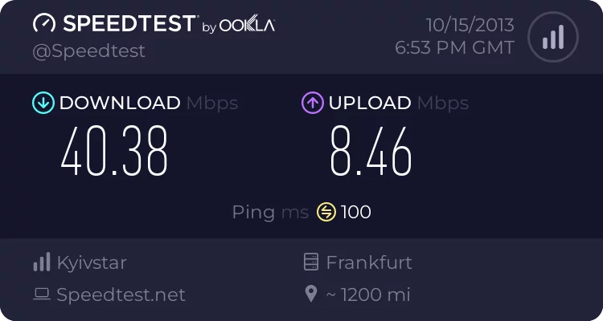
Task: Click the Kyivstar provider bars icon
Action: [42, 262]
